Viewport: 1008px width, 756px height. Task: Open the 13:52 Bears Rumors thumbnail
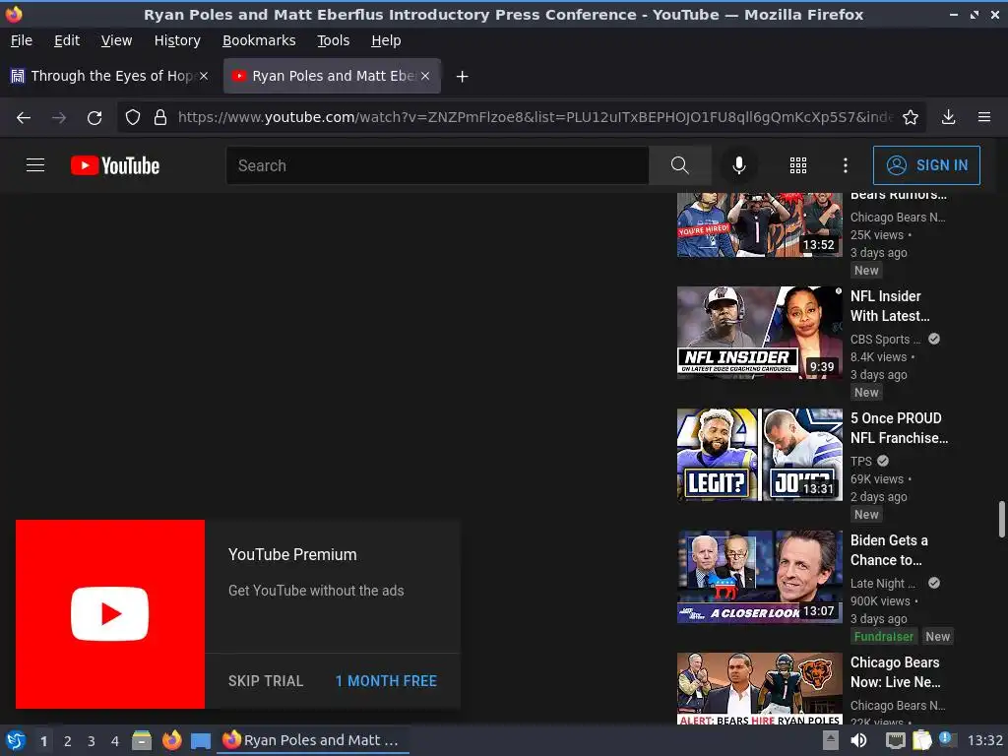(759, 224)
